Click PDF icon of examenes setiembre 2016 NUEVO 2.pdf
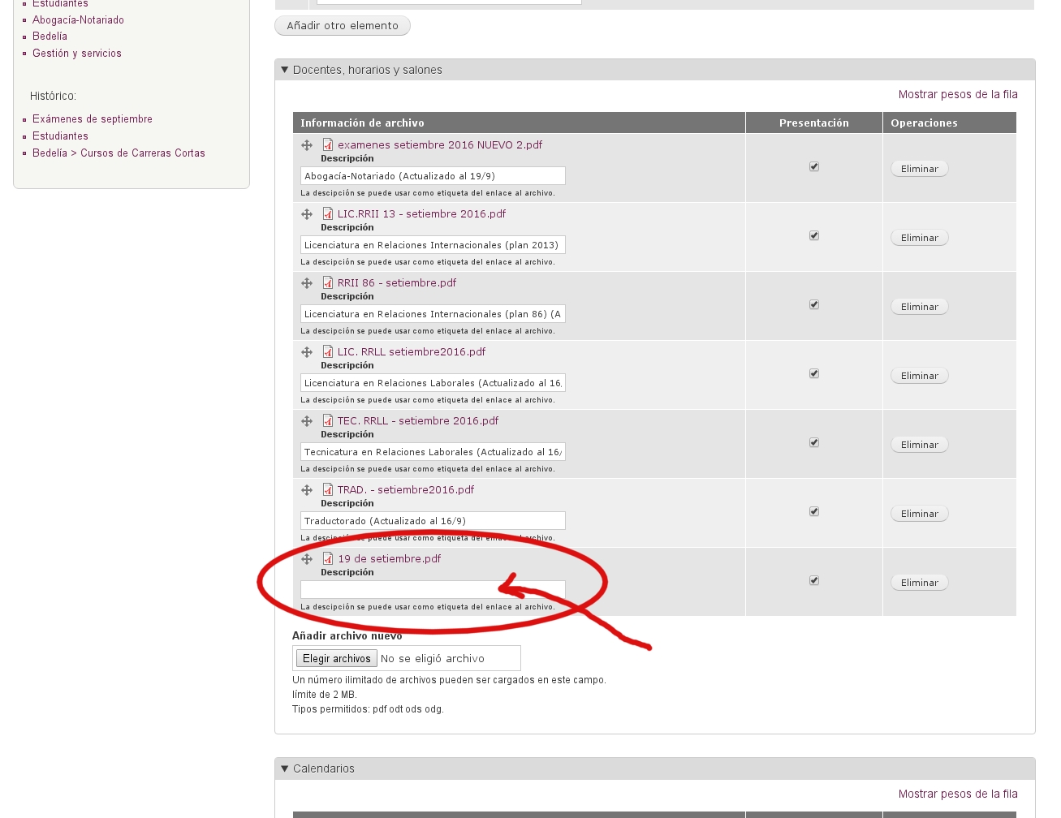 click(328, 144)
